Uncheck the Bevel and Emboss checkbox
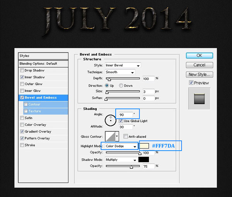232x197 pixels. point(22,98)
